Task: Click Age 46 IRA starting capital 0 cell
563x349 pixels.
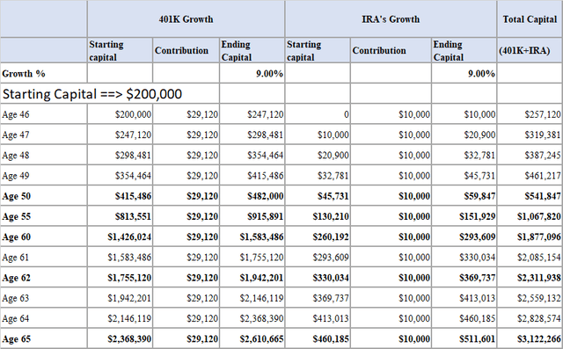Action: pyautogui.click(x=318, y=114)
